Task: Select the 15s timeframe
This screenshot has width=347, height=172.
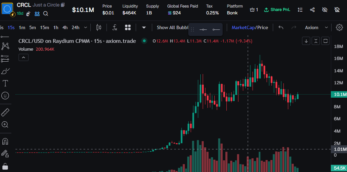Action: [11, 28]
